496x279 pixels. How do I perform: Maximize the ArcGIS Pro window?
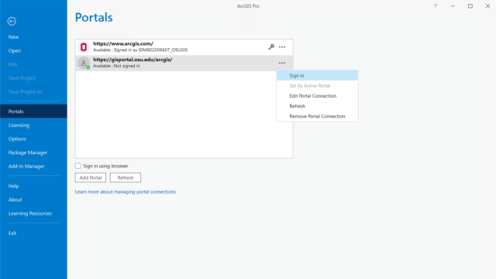[470, 6]
